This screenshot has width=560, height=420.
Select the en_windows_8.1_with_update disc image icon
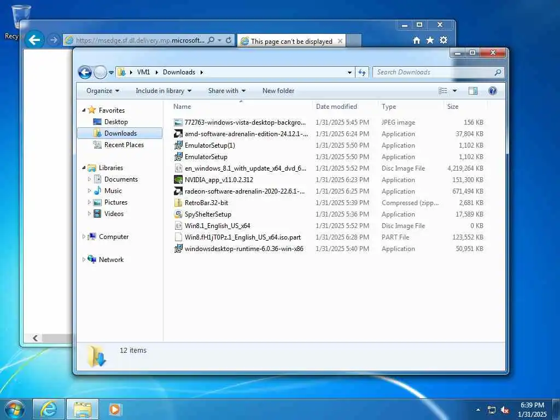178,168
